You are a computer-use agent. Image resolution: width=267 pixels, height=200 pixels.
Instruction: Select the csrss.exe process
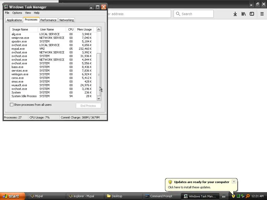[52, 78]
